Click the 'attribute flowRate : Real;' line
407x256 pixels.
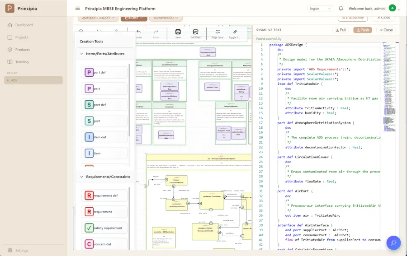[x=311, y=182]
